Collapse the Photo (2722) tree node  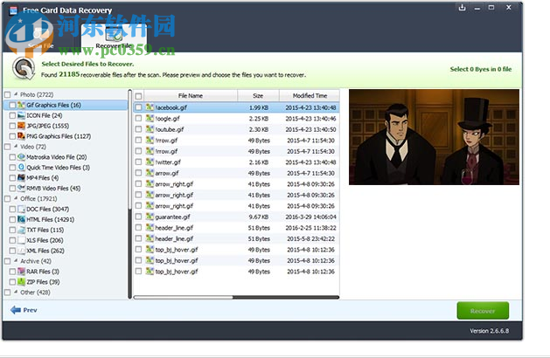16,94
